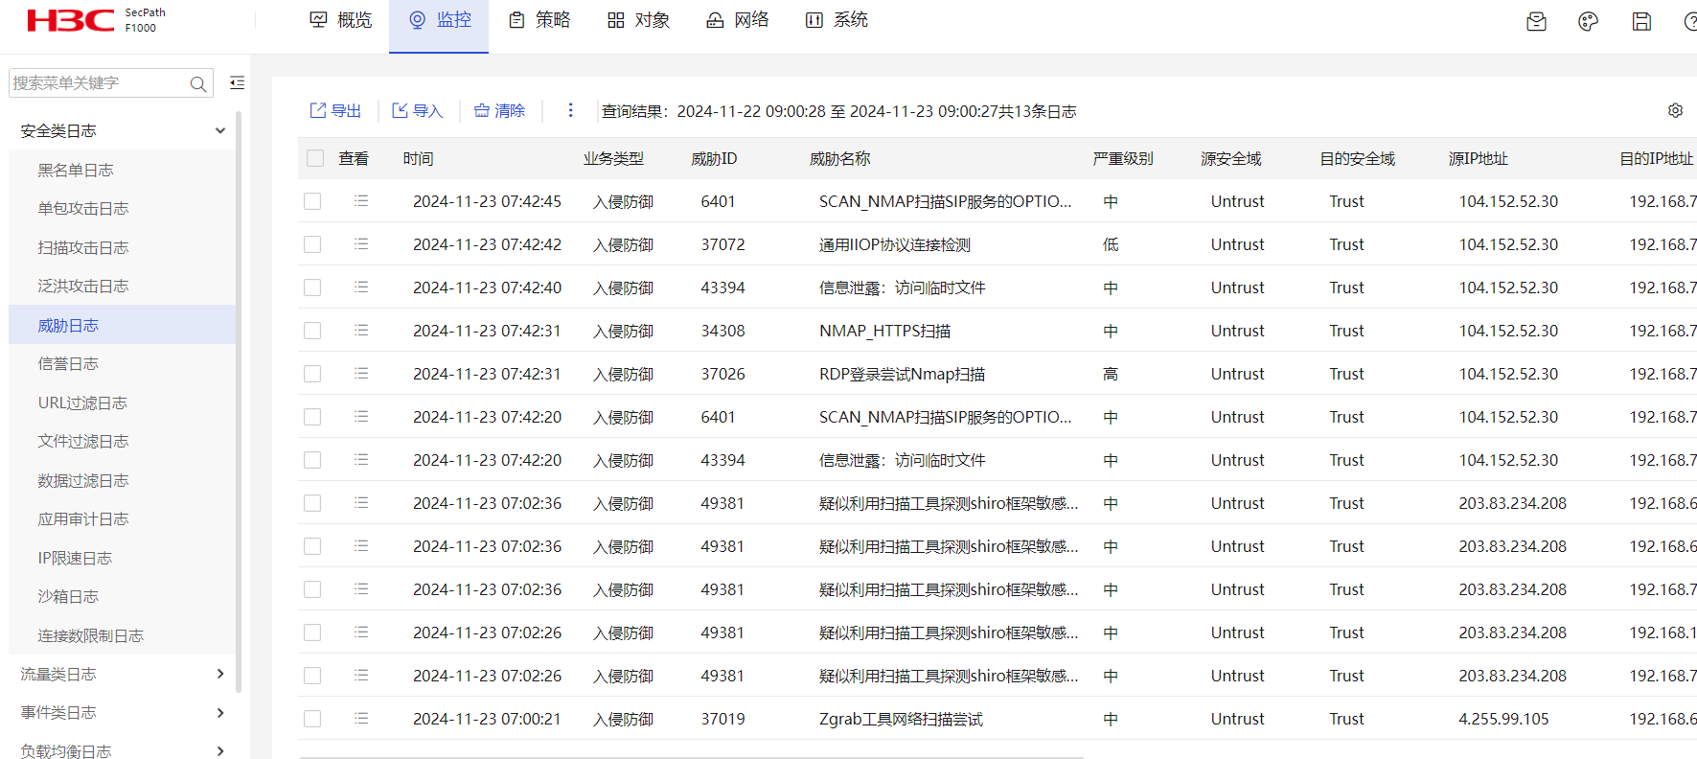View details of the 07:42:40 log
This screenshot has height=759, width=1697.
pyautogui.click(x=360, y=287)
